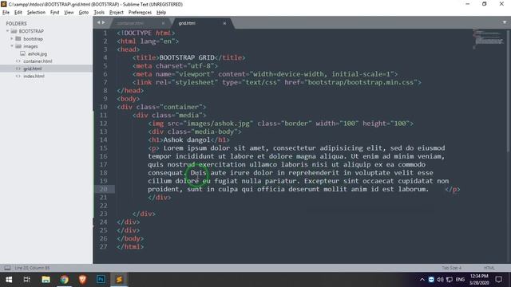Launch Google Chrome from the taskbar
511x287 pixels.
pos(64,280)
